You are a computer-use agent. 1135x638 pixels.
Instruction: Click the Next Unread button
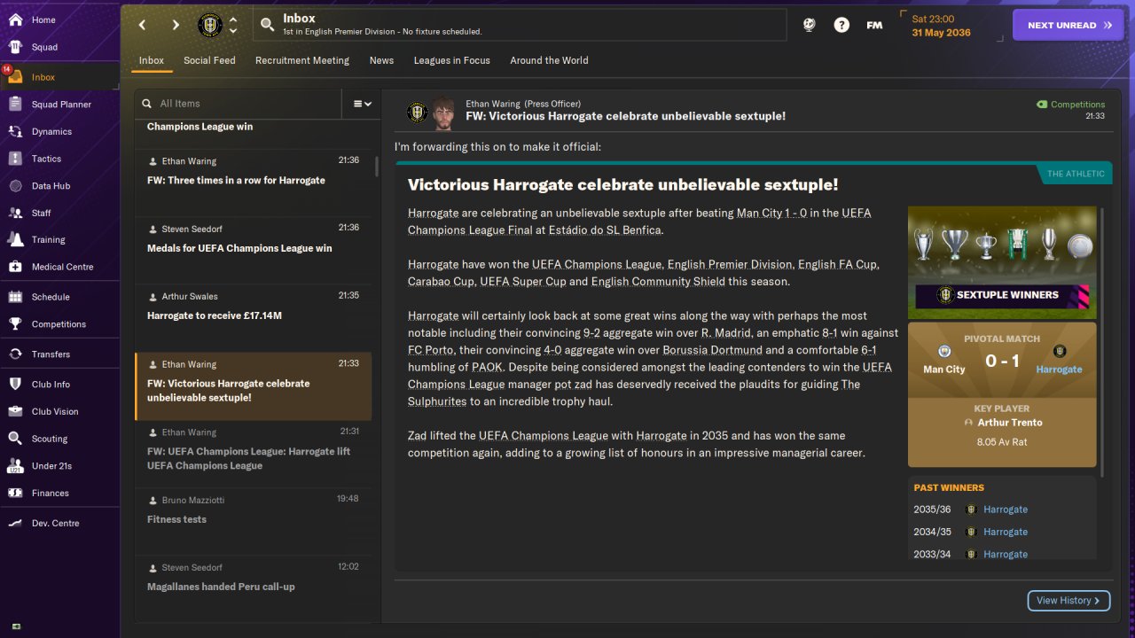point(1068,25)
